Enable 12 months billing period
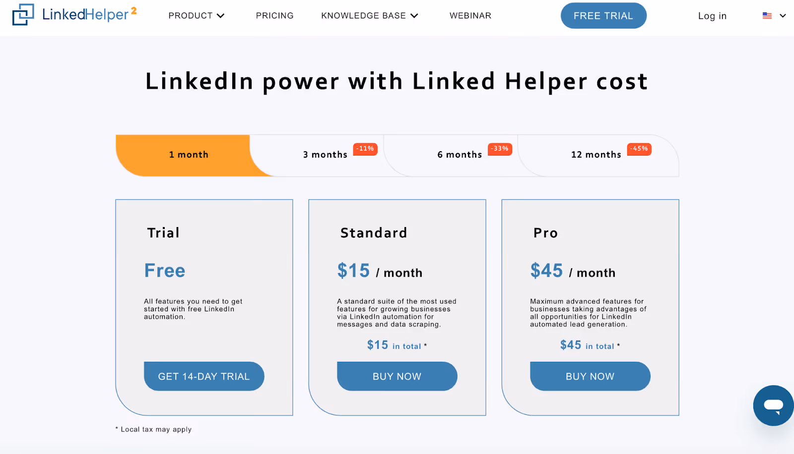Viewport: 794px width, 454px height. click(x=595, y=155)
